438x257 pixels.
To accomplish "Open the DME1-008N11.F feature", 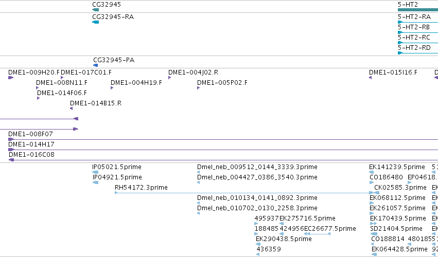I will click(62, 83).
